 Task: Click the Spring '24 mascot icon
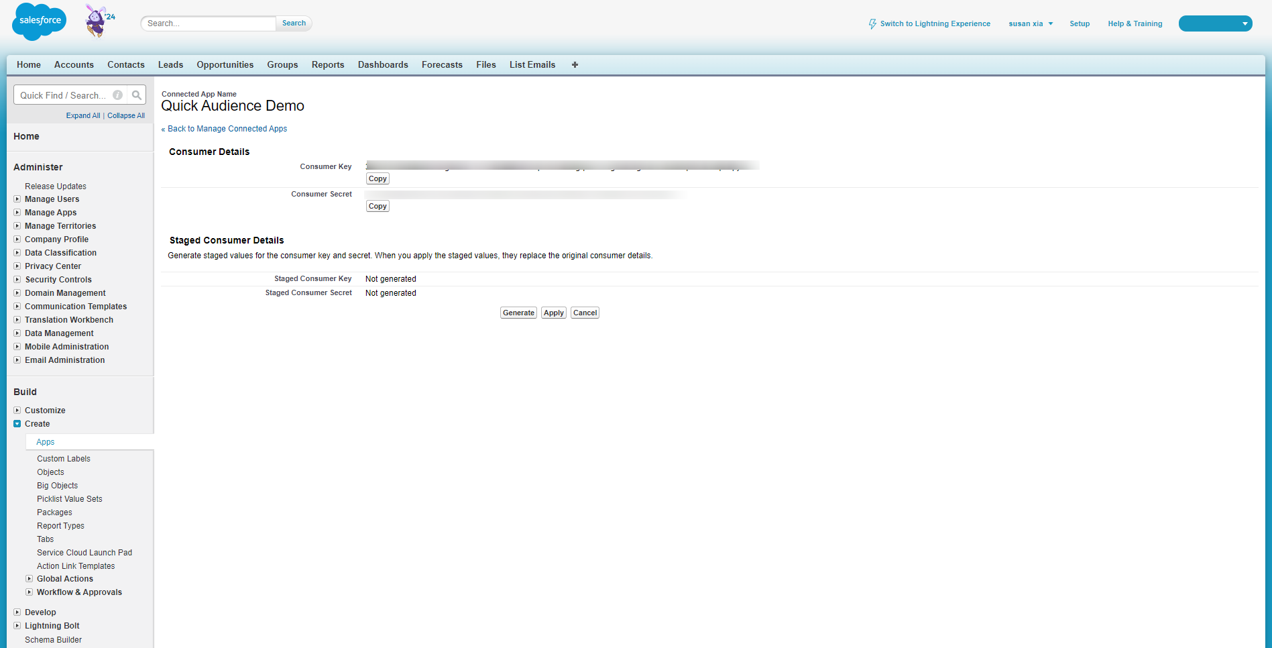pyautogui.click(x=99, y=21)
